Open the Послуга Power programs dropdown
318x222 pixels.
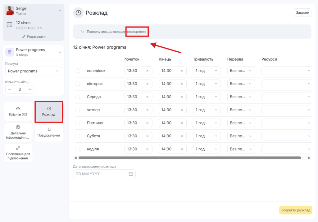click(34, 71)
